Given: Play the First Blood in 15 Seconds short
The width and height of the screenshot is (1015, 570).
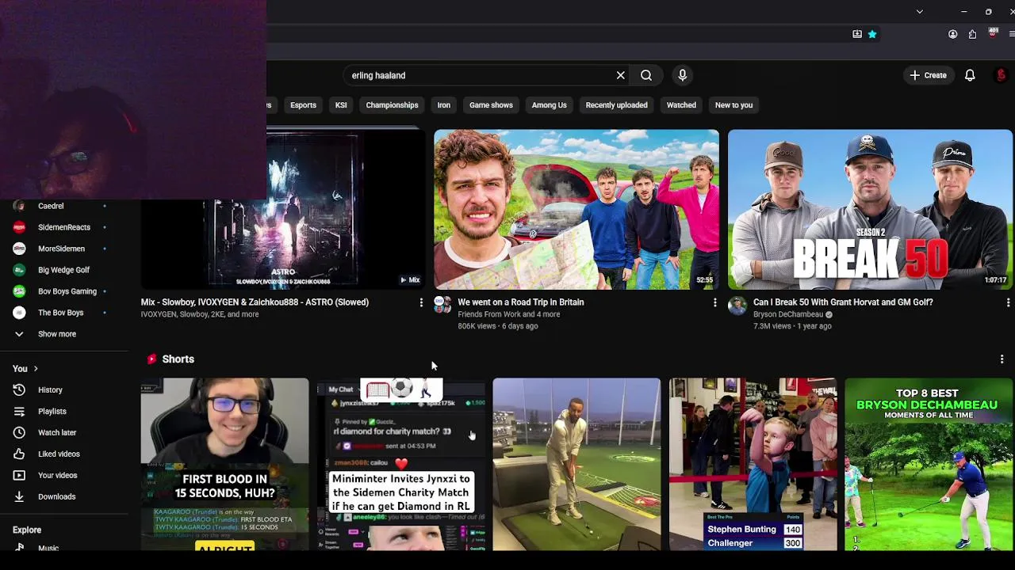Looking at the screenshot, I should click(224, 464).
